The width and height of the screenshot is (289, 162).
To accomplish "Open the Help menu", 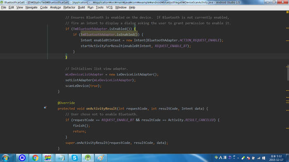I will click(x=132, y=7).
